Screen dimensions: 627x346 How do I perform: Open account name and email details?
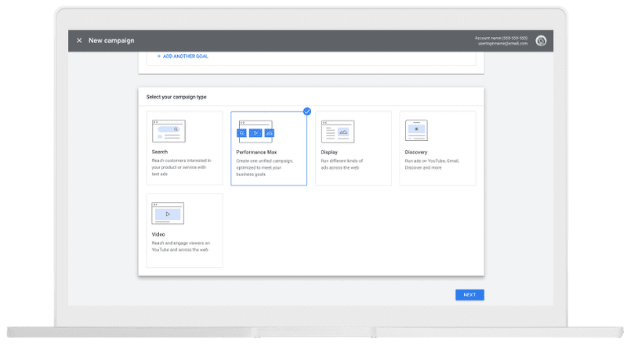[x=501, y=41]
